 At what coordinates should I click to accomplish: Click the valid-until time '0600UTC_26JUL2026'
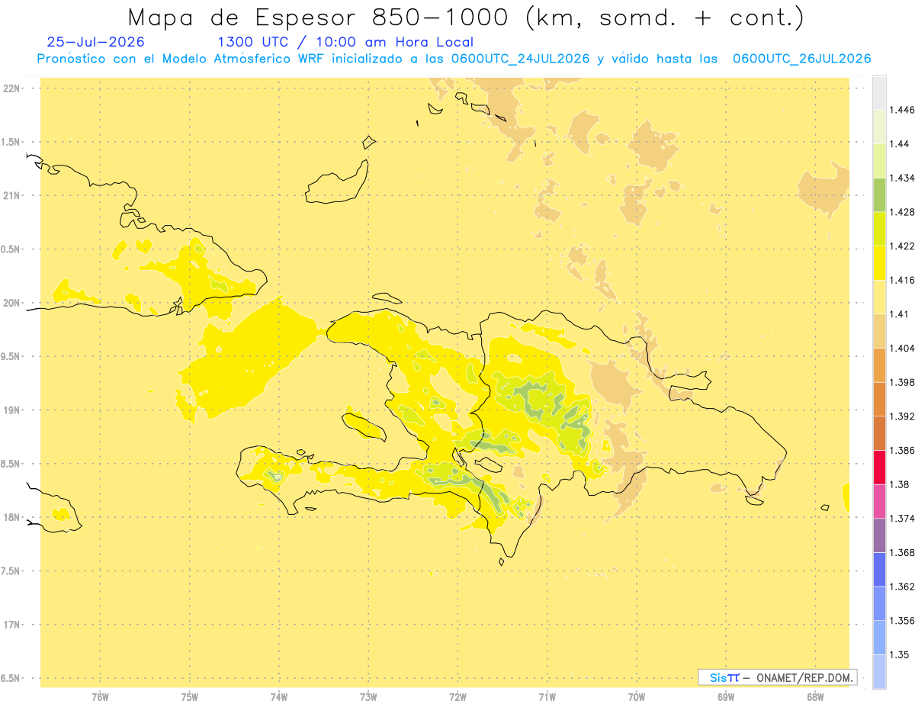coord(801,59)
